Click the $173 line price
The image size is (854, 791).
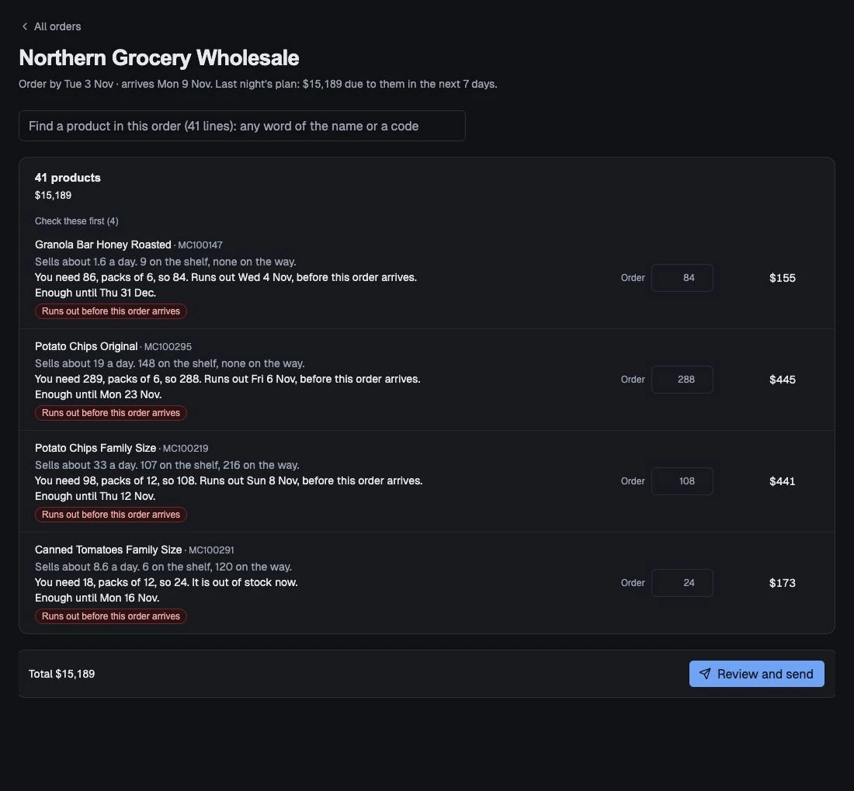pos(782,583)
